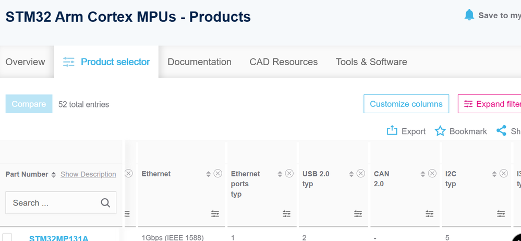
Task: Sort by CAN 2.0 column
Action: 422,174
